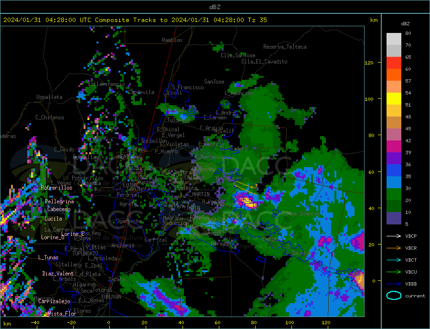Click the '-40' tick on horizontal axis
The image size is (430, 329).
[x=35, y=323]
